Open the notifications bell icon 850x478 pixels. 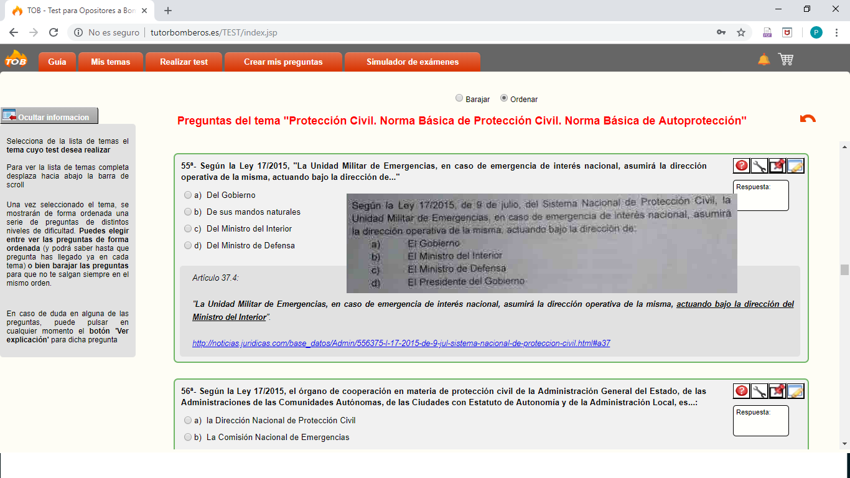coord(764,60)
